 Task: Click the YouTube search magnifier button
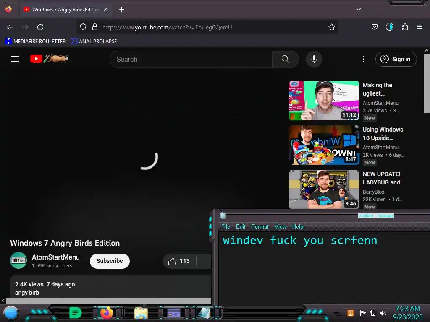coord(285,59)
